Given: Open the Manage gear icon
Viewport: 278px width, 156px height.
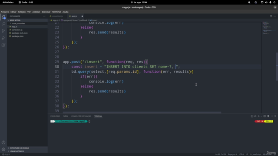Looking at the screenshot, I should [3, 149].
